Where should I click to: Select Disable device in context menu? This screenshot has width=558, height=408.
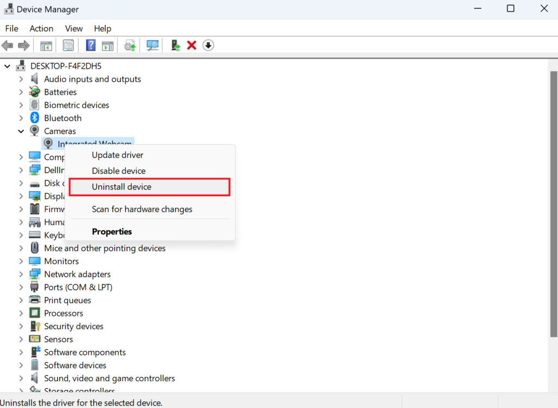(118, 171)
